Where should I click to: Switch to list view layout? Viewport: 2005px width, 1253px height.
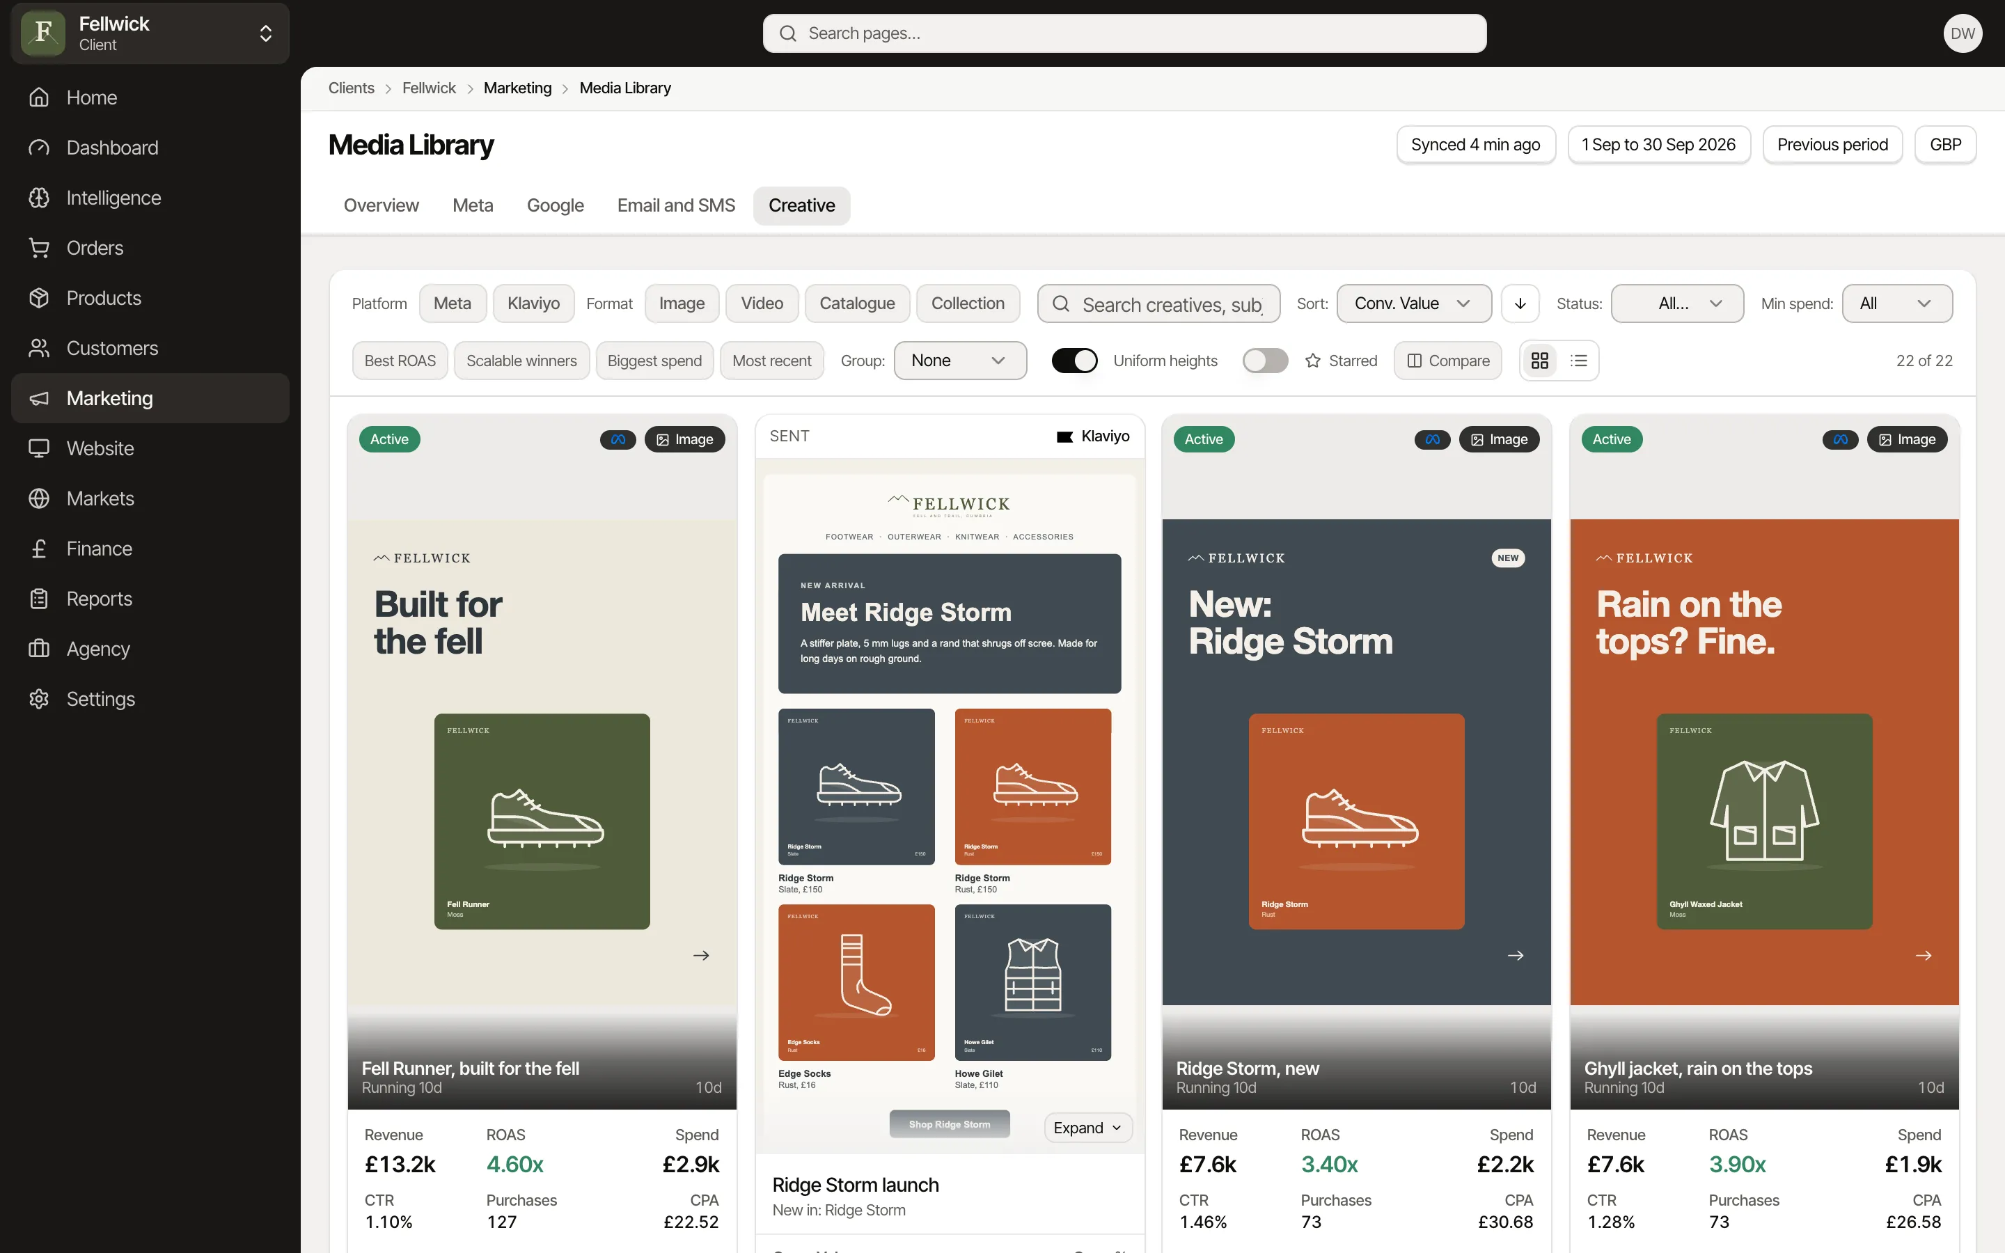pos(1579,361)
